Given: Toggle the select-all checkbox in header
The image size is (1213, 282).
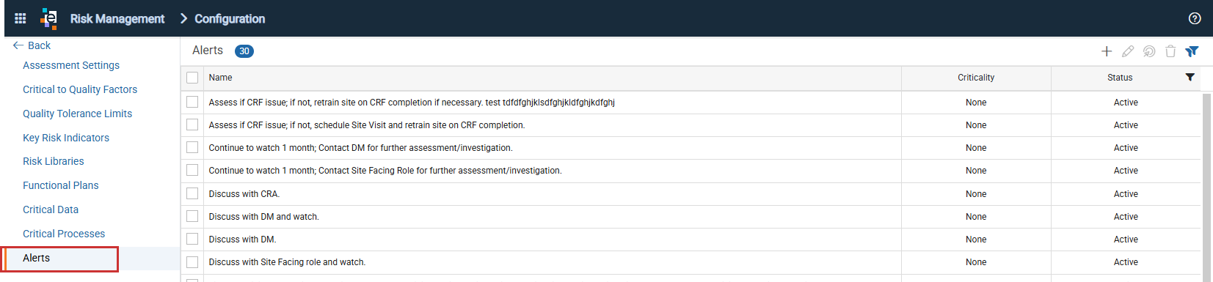Looking at the screenshot, I should 192,78.
